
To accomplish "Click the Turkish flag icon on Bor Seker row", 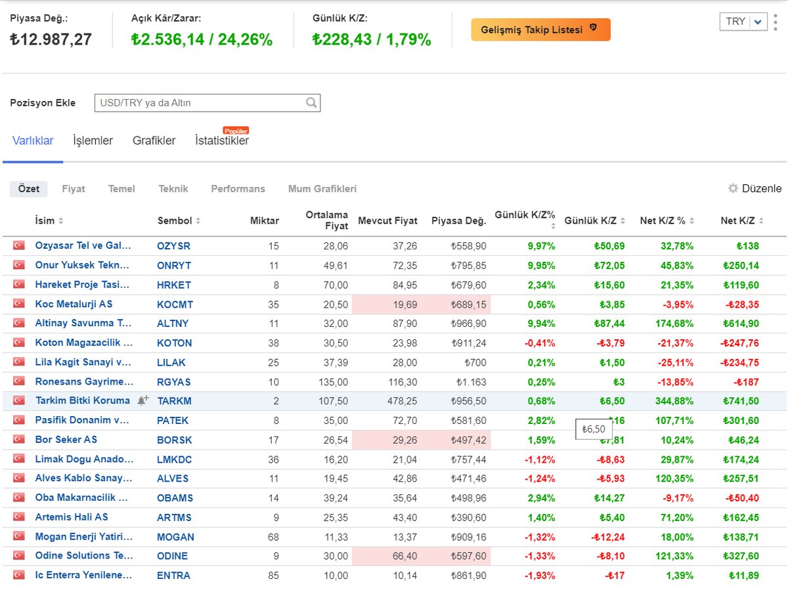I will 19,439.
